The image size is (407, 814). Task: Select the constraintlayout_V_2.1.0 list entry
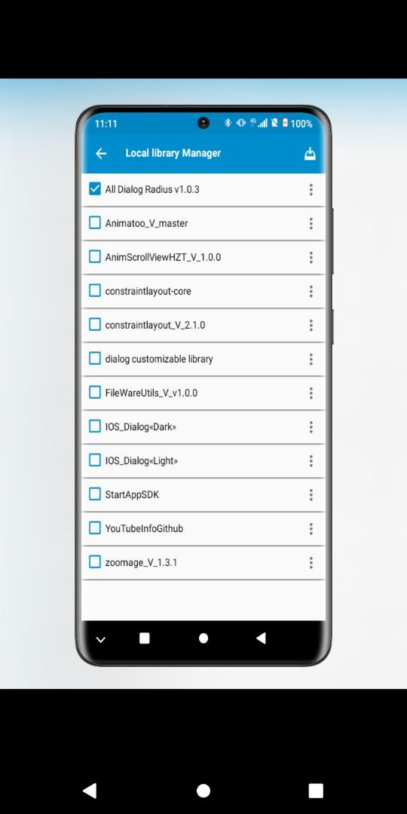[203, 325]
